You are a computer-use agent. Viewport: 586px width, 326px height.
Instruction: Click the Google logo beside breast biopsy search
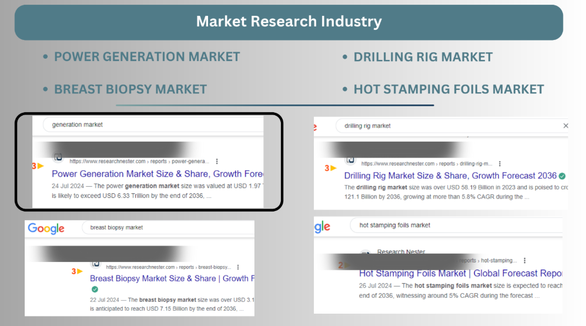click(46, 228)
